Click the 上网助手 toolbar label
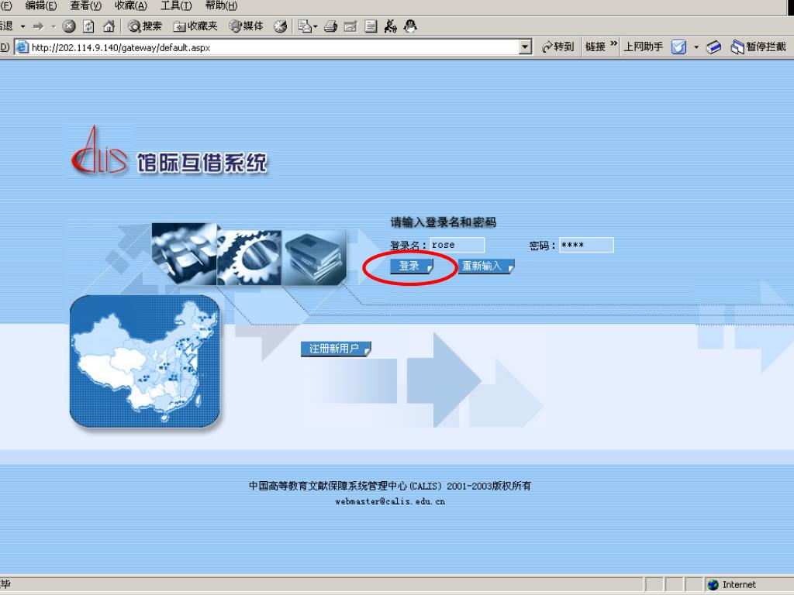This screenshot has width=794, height=595. pyautogui.click(x=643, y=47)
